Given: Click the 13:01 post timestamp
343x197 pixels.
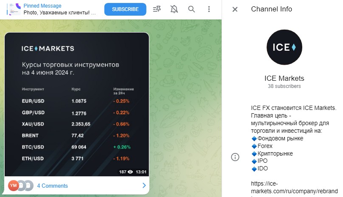Looking at the screenshot, I should (141, 172).
